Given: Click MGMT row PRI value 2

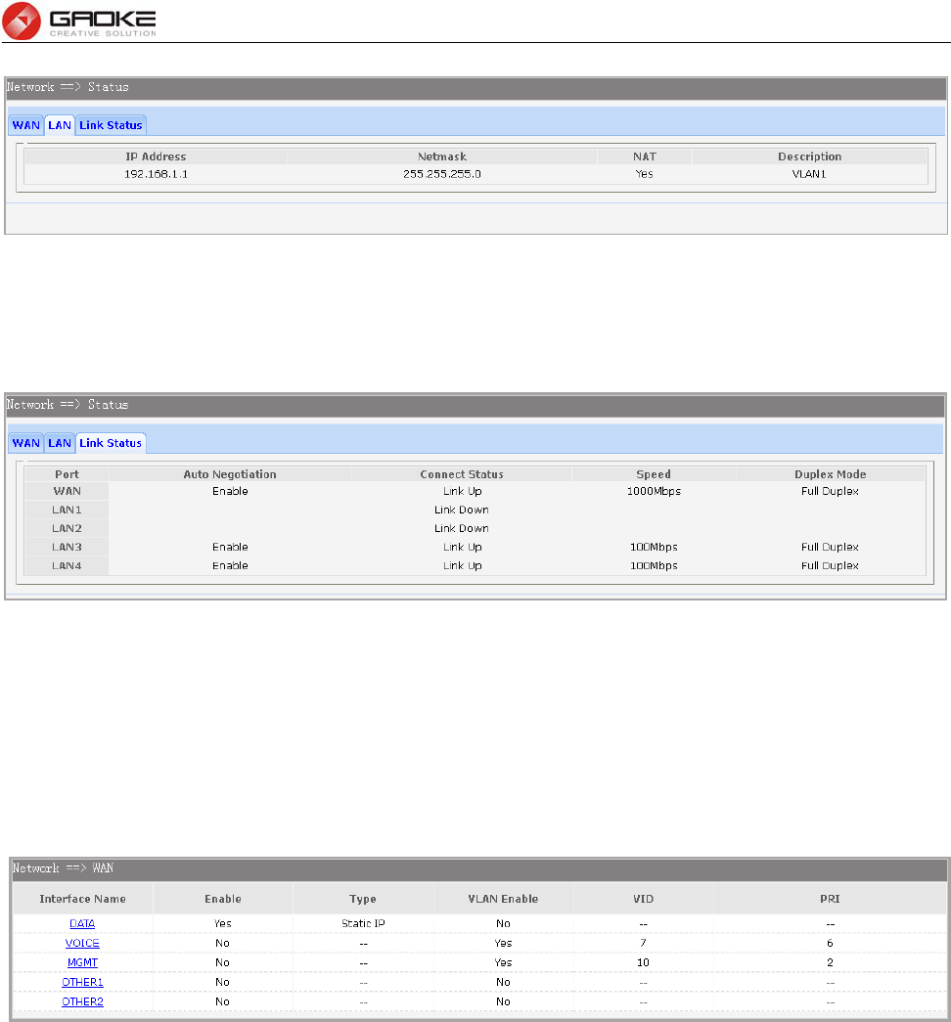Looking at the screenshot, I should (x=830, y=962).
